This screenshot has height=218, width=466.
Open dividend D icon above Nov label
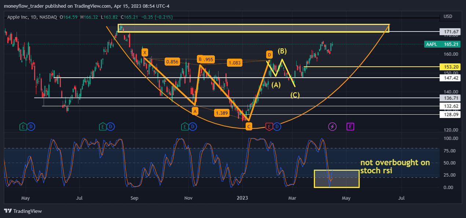click(x=193, y=127)
